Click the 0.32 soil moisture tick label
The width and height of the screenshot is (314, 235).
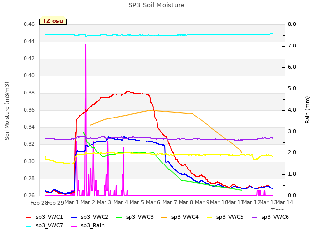pos(29,144)
